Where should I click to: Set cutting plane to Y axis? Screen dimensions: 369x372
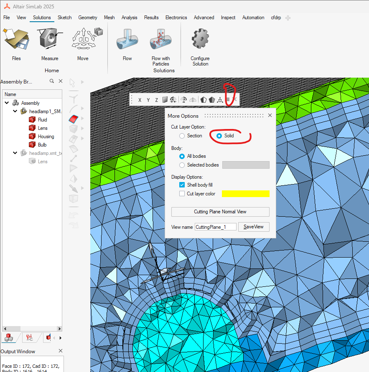(x=148, y=100)
